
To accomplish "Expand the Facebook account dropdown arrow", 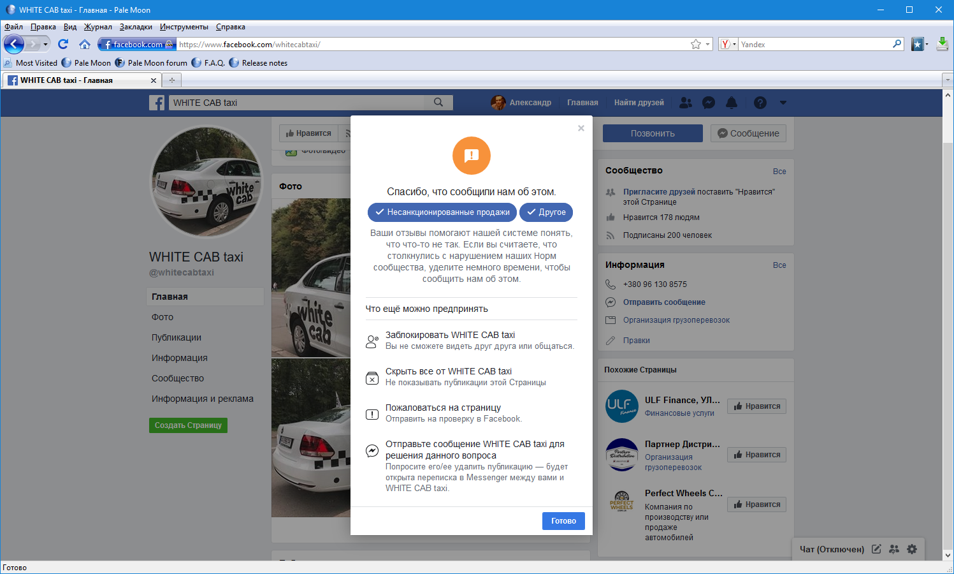I will point(783,103).
